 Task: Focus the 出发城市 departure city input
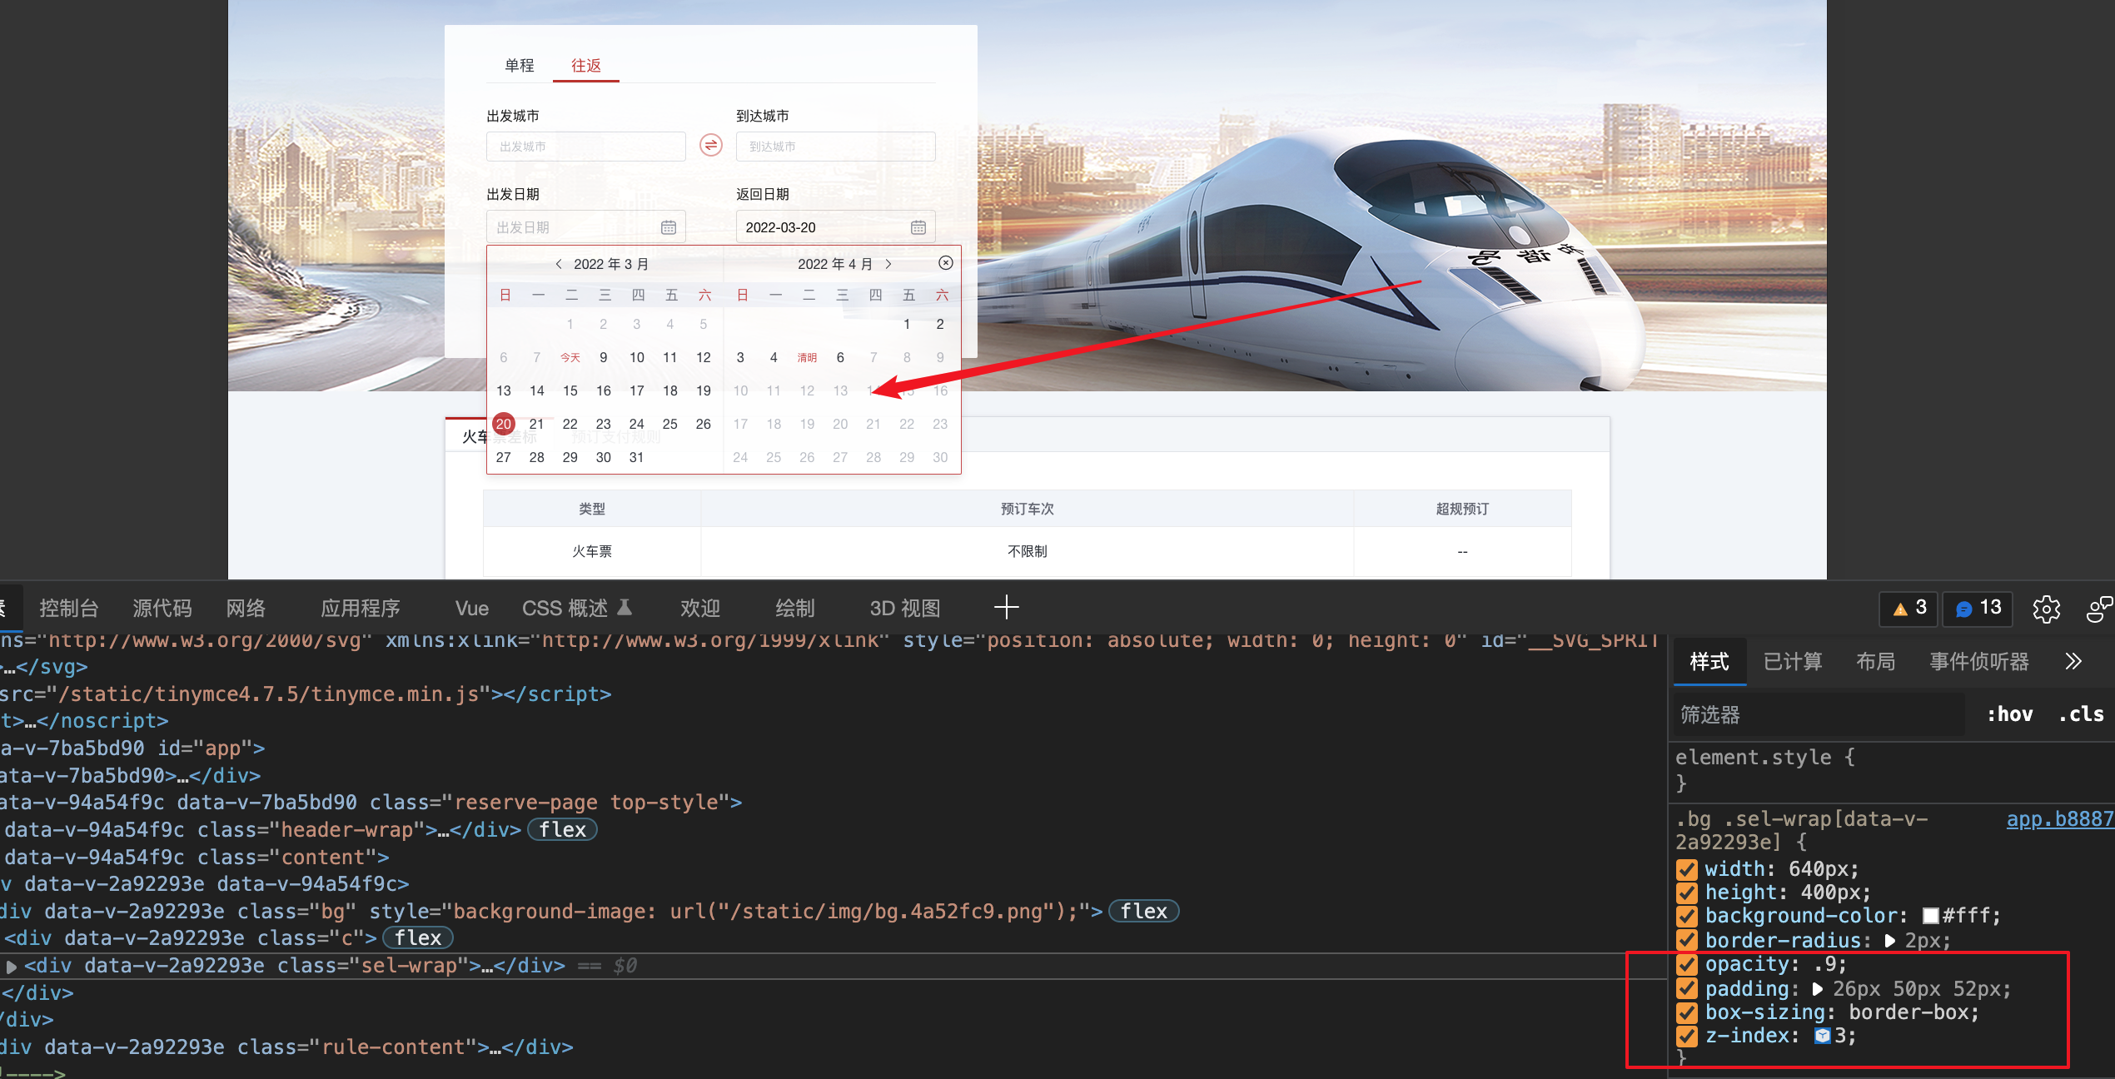[x=585, y=146]
